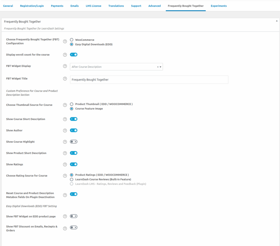Screen dimensions: 280x246
Task: Open help for FBT Discount on Emails
Action: (x=65, y=228)
